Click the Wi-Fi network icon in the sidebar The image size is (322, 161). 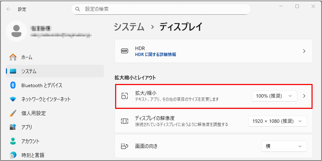tap(13, 99)
